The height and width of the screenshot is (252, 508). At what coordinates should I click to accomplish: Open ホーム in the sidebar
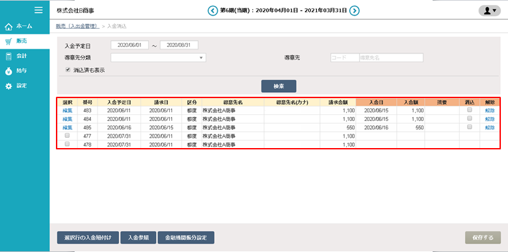pos(25,26)
